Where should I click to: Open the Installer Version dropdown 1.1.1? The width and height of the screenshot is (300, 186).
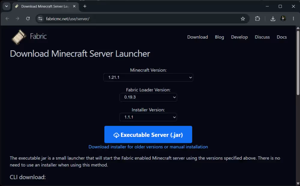pyautogui.click(x=148, y=117)
